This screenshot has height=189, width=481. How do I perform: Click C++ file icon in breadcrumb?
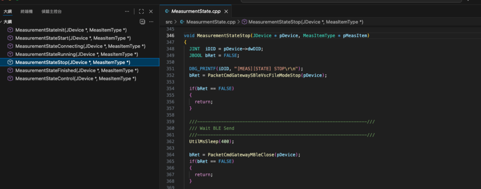(182, 22)
